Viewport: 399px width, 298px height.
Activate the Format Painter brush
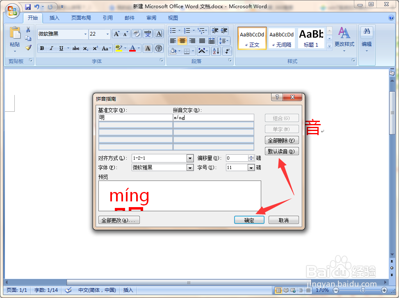(x=28, y=47)
